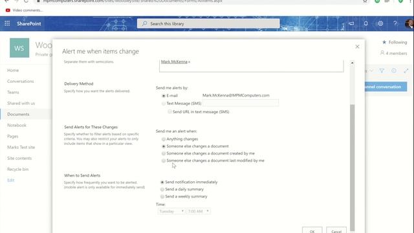Open Notebook in side navigation
This screenshot has height=233, width=414.
(17, 125)
